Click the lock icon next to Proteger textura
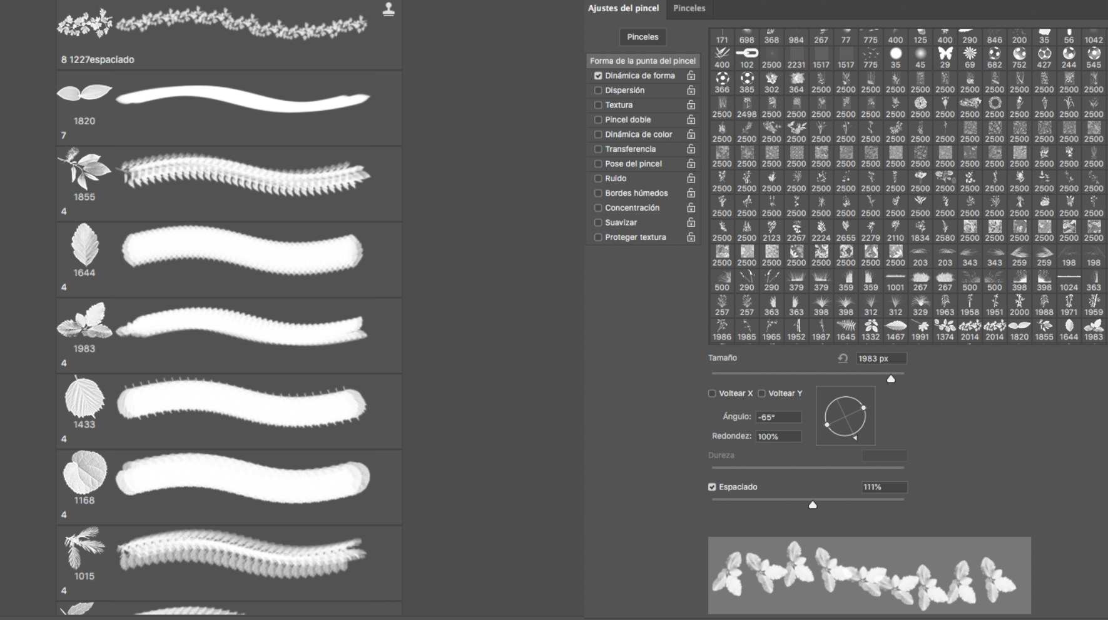 (691, 237)
